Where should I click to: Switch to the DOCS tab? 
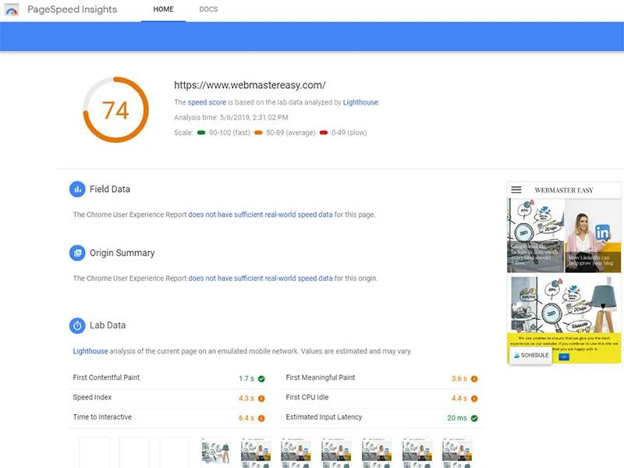208,9
